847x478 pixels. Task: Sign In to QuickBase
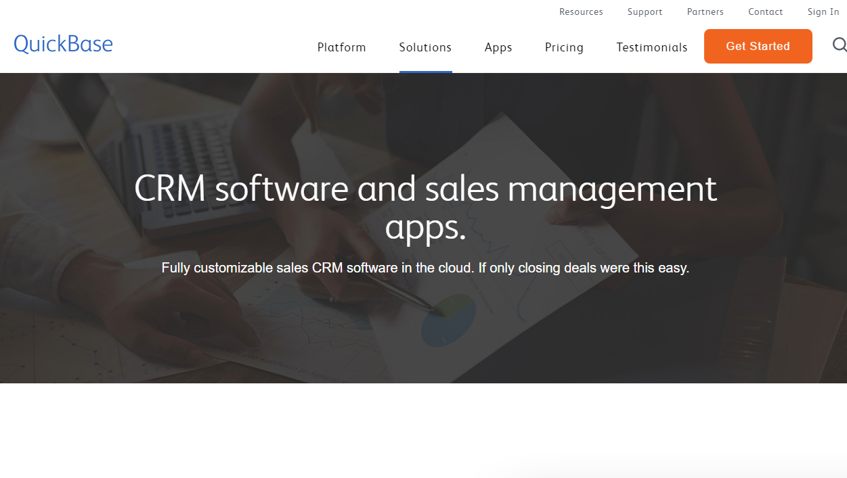coord(823,11)
